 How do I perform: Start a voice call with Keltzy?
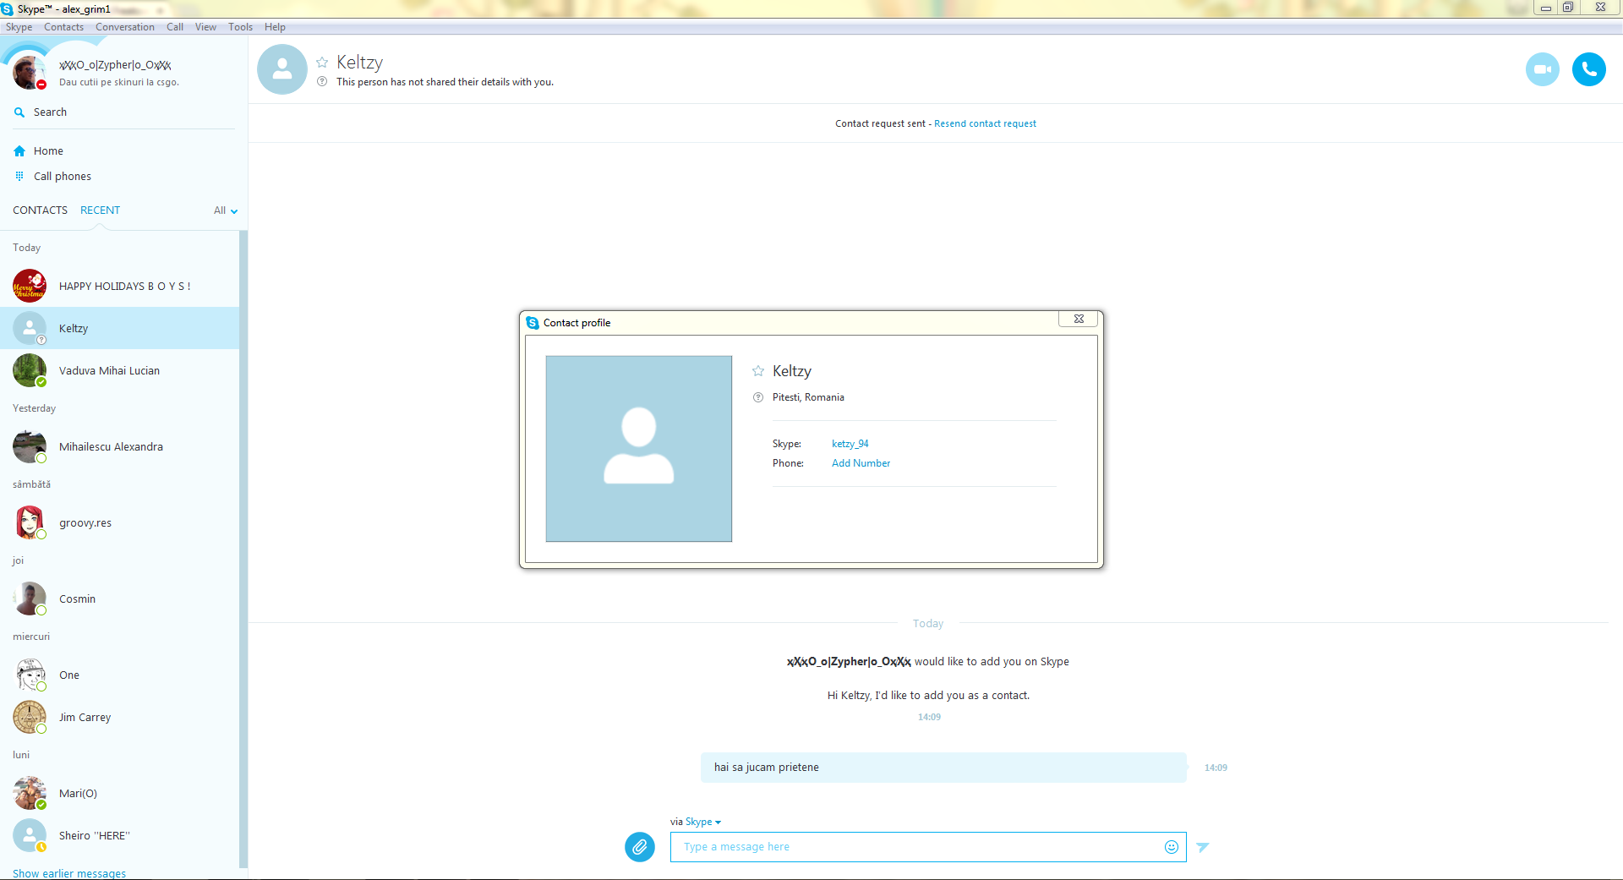tap(1588, 69)
